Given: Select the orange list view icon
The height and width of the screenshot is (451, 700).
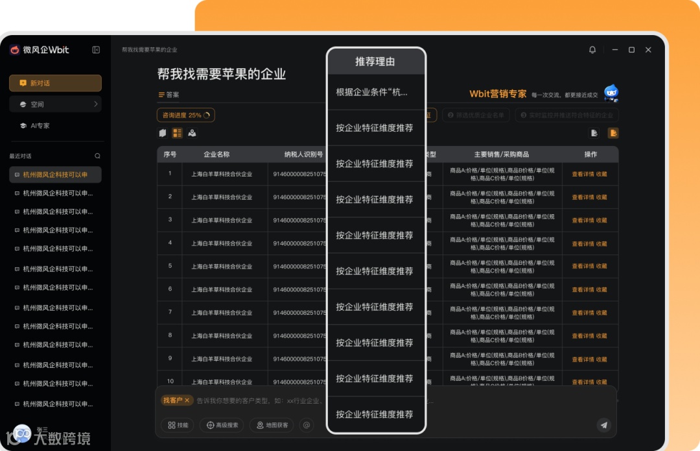Looking at the screenshot, I should pyautogui.click(x=177, y=133).
